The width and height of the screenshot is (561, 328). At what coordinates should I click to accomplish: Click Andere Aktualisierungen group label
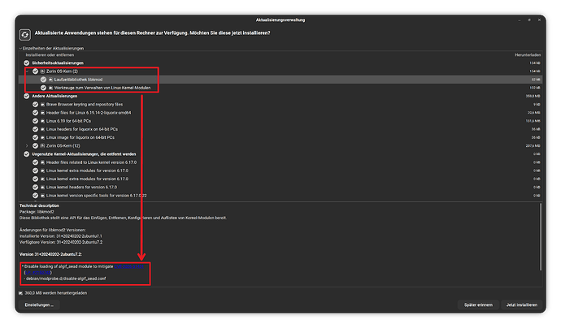[54, 96]
